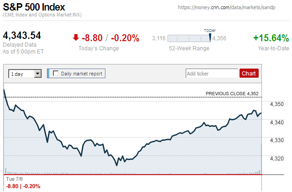This screenshot has width=292, height=192.
Task: Click the 4,320 y-axis price label
Action: pos(278,158)
